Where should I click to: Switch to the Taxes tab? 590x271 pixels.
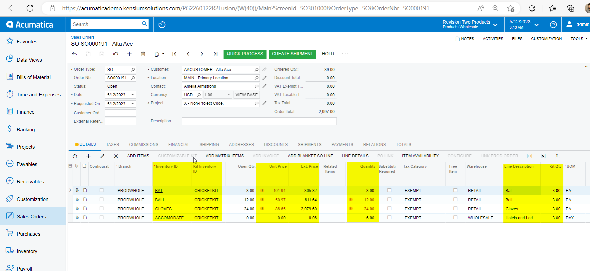(x=113, y=145)
